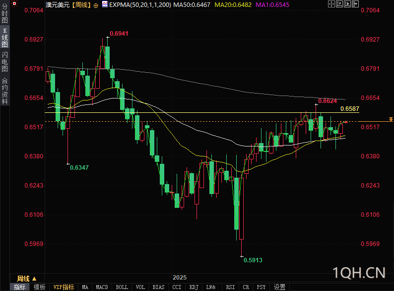Click the MA20:0.6482 legend value
The image size is (394, 291).
point(233,5)
